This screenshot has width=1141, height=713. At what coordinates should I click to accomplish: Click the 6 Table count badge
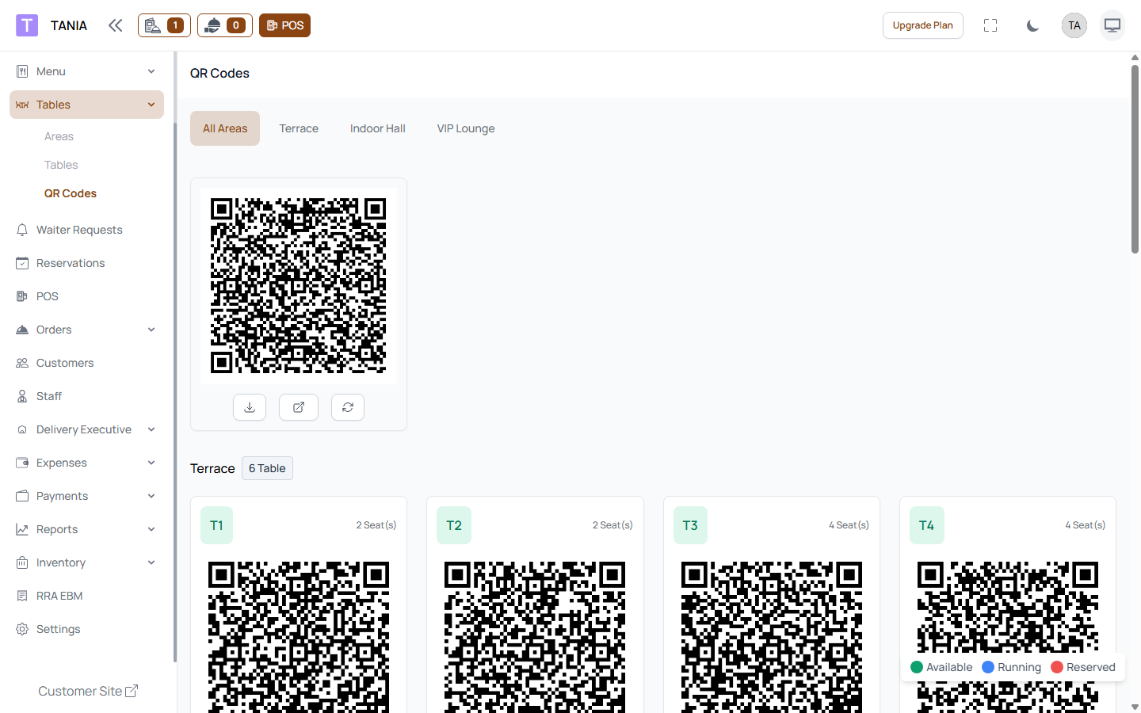[267, 468]
